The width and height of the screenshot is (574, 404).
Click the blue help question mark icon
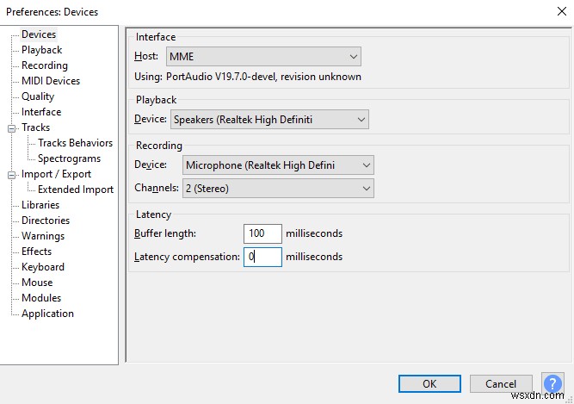tap(552, 383)
